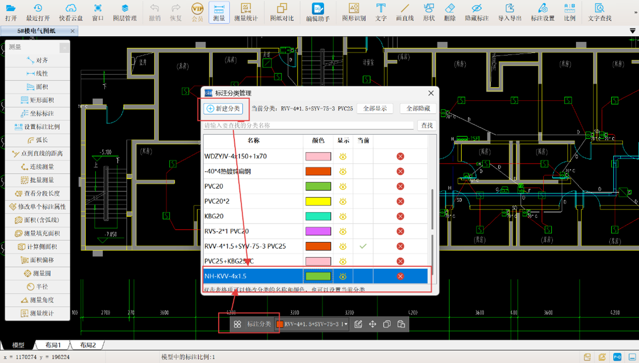639x363 pixels.
Task: Open the 图层管理 layer manager tool
Action: (x=124, y=12)
